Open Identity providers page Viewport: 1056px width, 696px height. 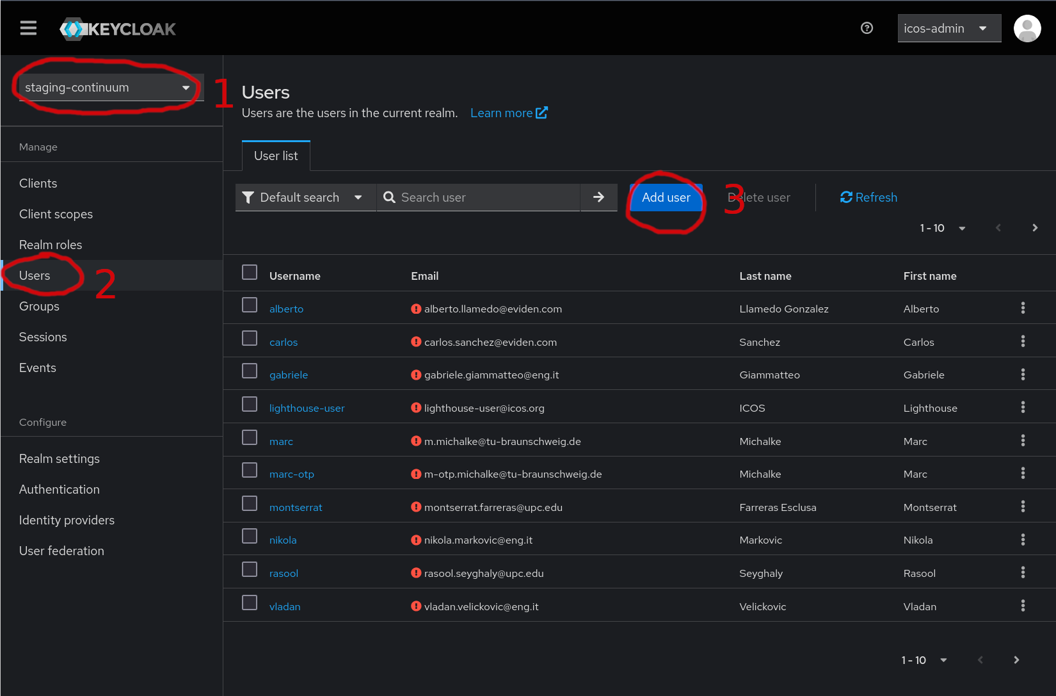[67, 520]
